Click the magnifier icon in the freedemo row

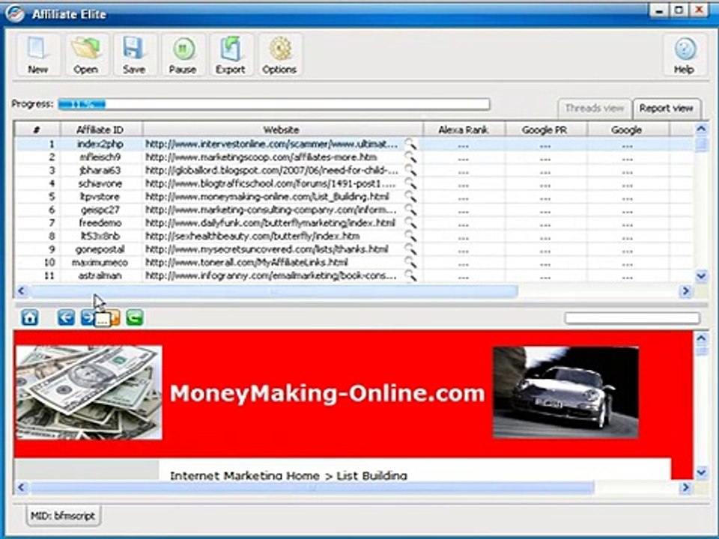tap(410, 223)
